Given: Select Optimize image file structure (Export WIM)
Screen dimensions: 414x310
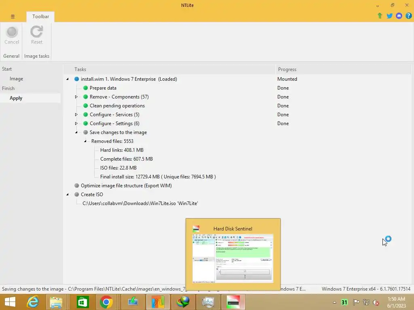Looking at the screenshot, I should pos(126,186).
